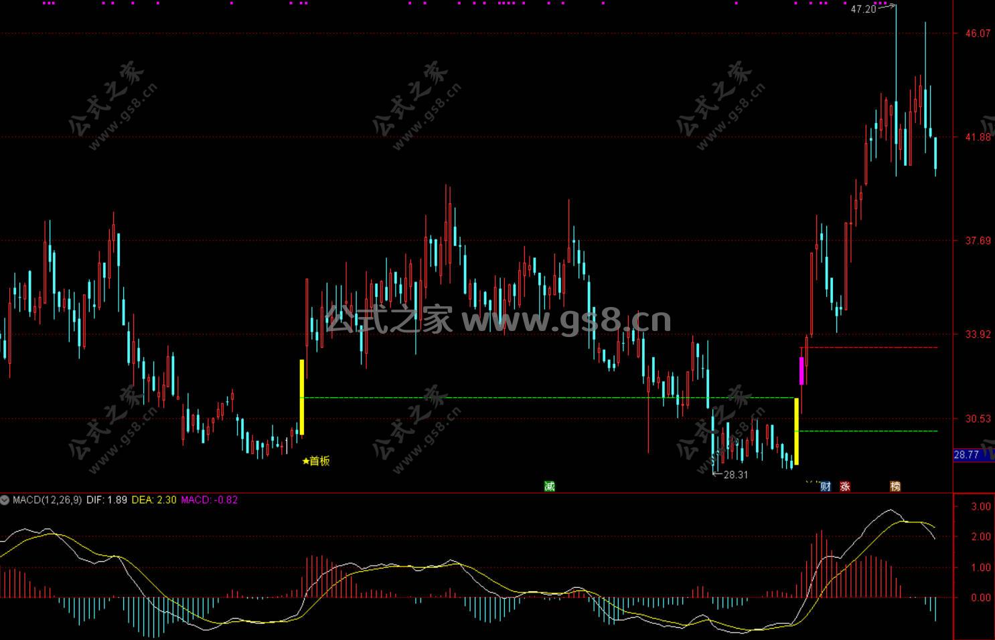Click the 46.07 price axis label

click(x=978, y=33)
